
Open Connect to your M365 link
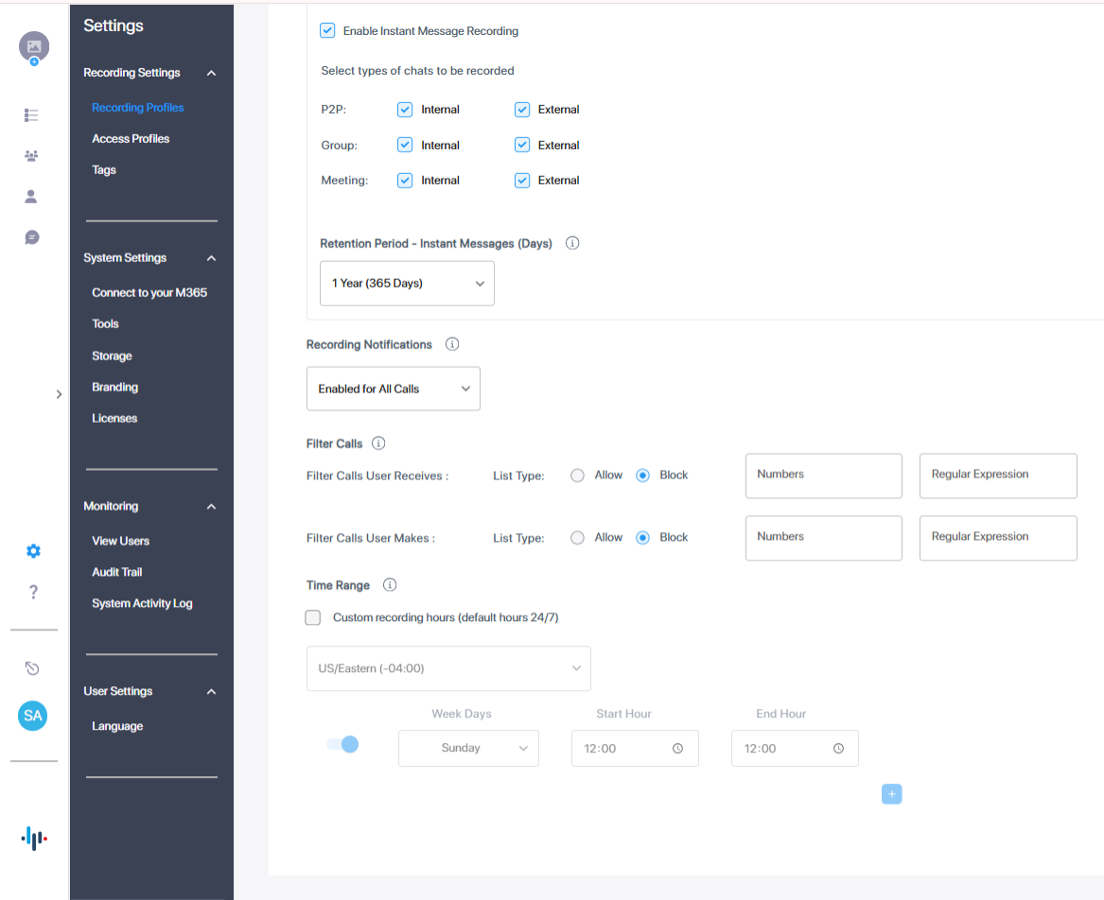point(149,293)
